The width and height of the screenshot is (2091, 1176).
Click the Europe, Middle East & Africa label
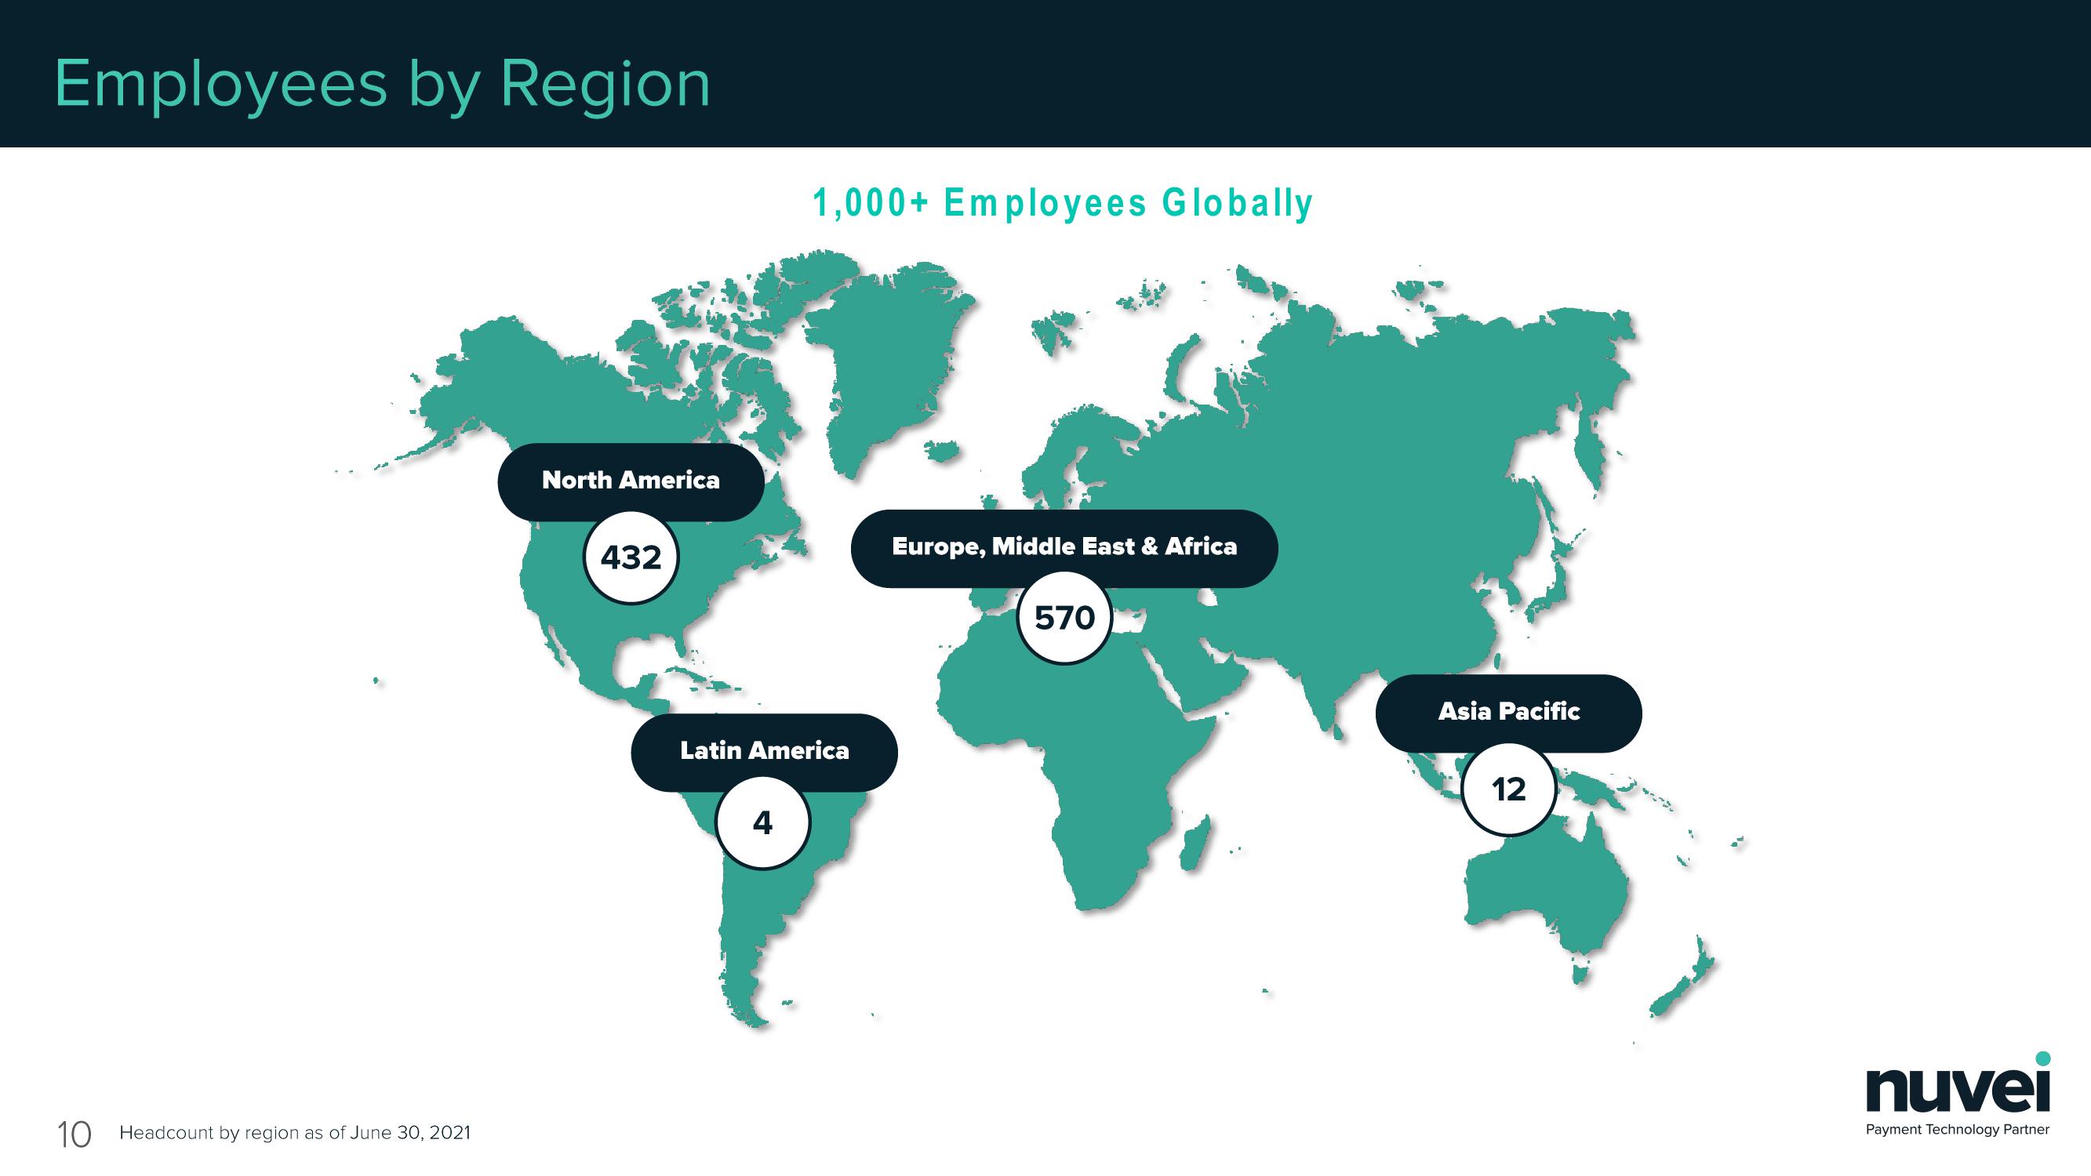1064,548
